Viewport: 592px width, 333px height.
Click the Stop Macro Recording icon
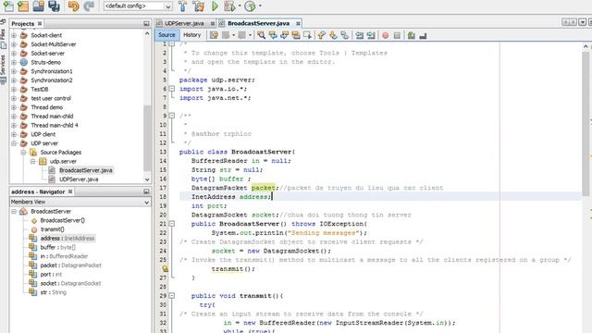pyautogui.click(x=397, y=35)
